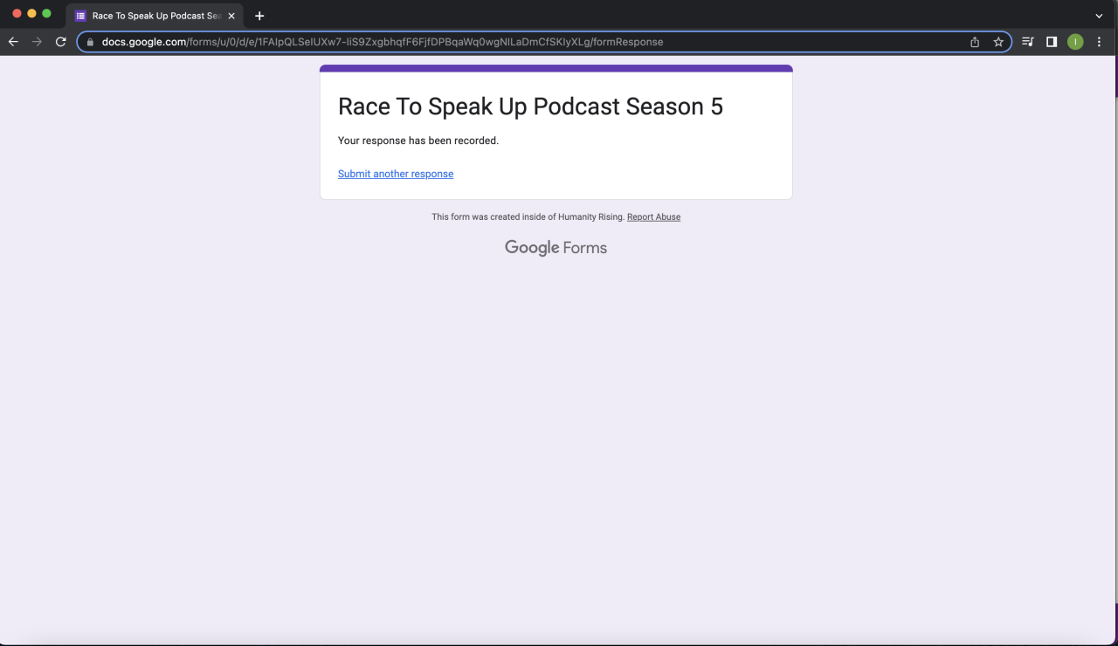Open Chrome's three-dot menu

click(1099, 42)
